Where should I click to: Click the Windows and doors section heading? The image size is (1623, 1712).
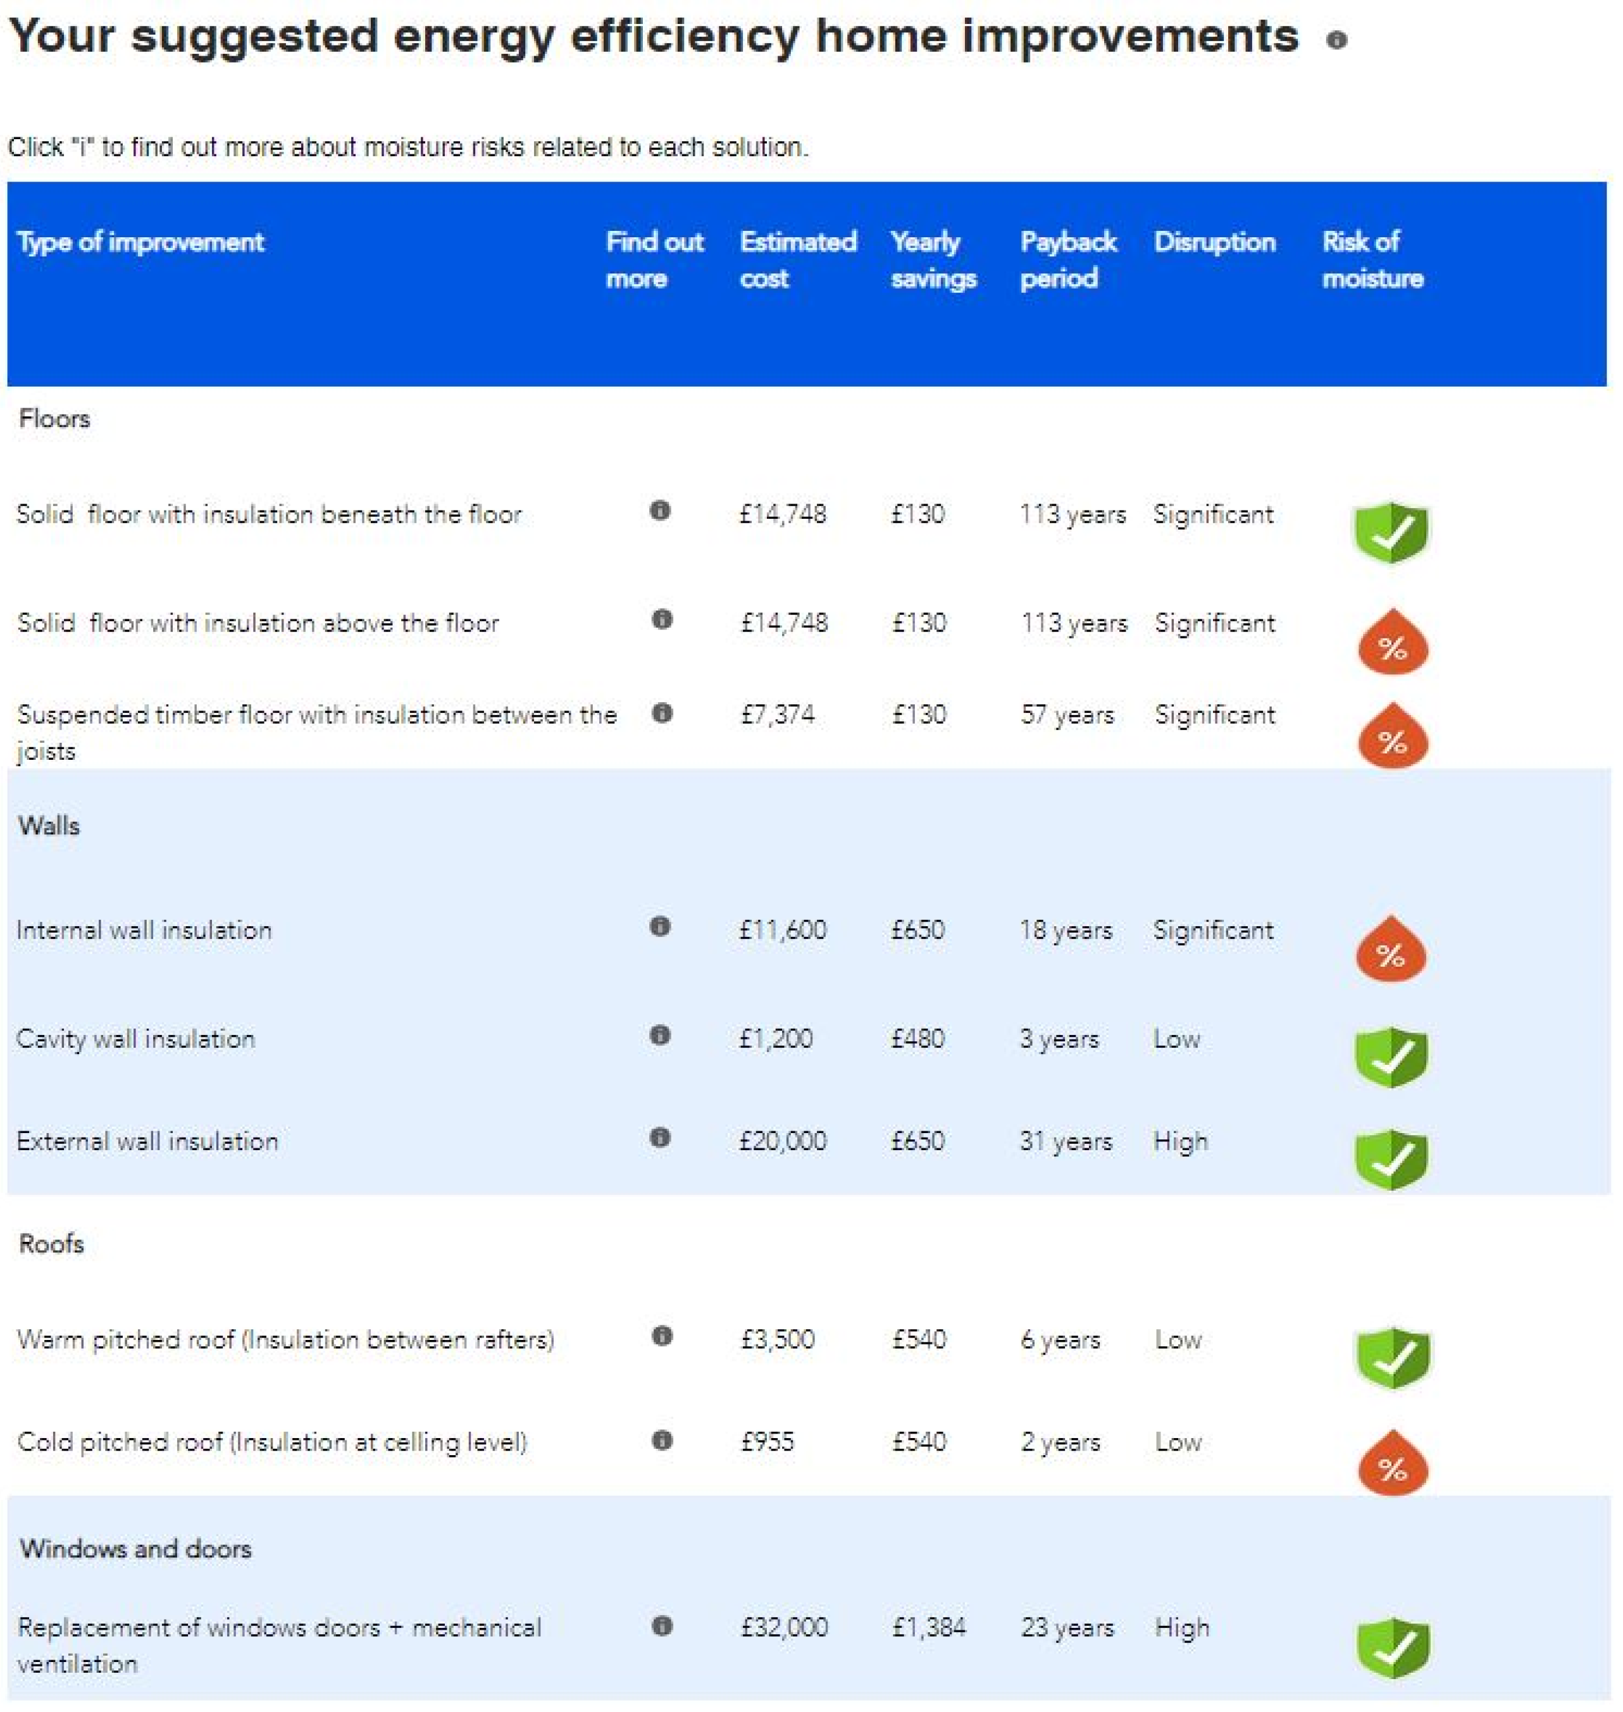point(136,1549)
